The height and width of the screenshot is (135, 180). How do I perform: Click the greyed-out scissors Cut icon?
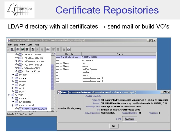[x=37, y=49]
